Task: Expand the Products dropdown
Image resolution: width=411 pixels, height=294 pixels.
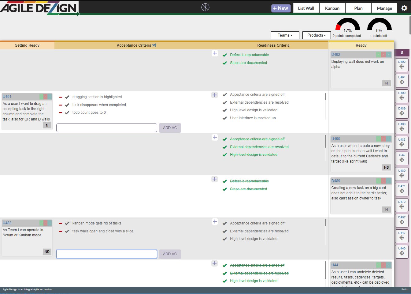Action: pos(317,35)
